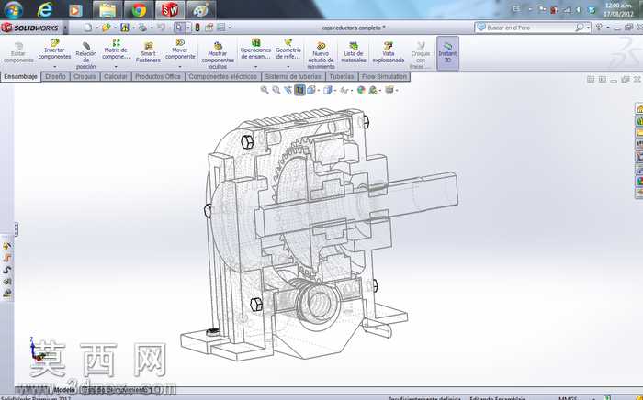
Task: Select the Modelo tab at bottom
Action: 64,390
